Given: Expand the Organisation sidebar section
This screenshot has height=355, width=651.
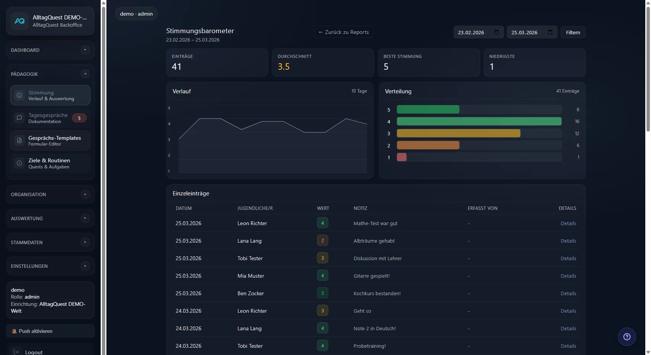Looking at the screenshot, I should (85, 194).
